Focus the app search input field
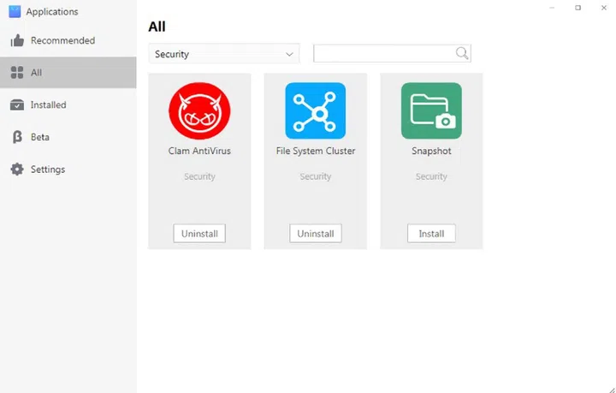This screenshot has width=616, height=393. (x=383, y=54)
